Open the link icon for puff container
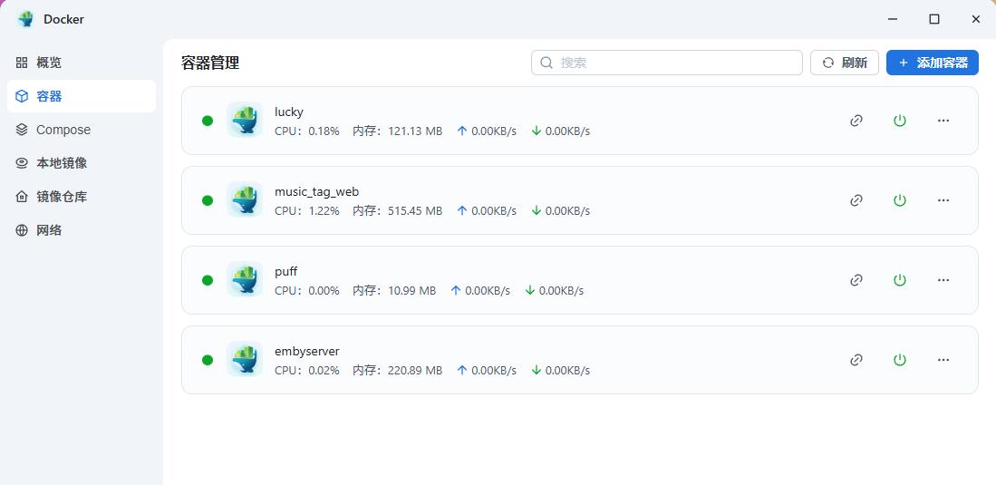This screenshot has height=485, width=996. (x=856, y=280)
